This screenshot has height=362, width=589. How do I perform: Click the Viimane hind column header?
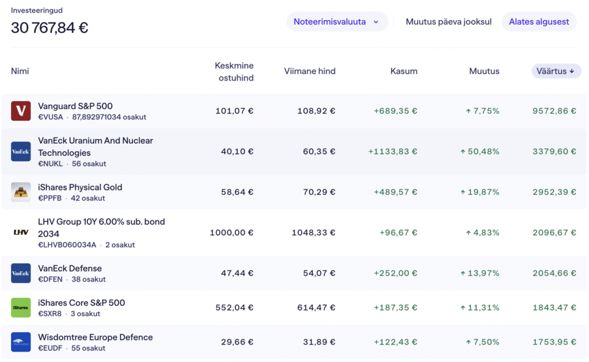click(309, 71)
